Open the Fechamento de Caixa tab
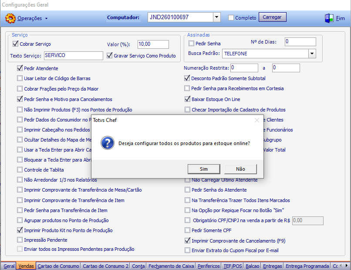351x270 pixels. pyautogui.click(x=171, y=266)
